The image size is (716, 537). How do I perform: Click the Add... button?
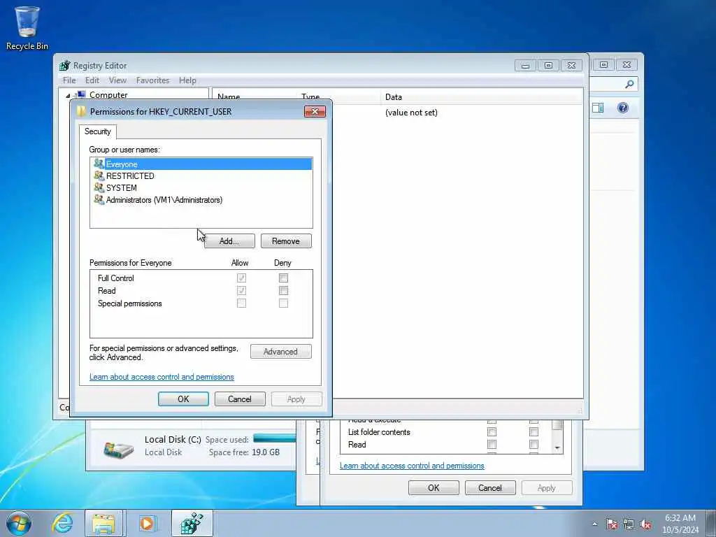coord(229,241)
